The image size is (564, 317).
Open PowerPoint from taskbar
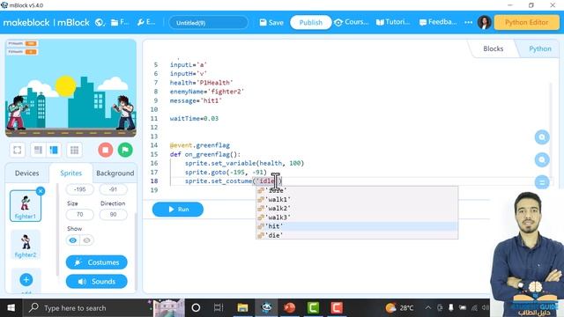(290, 308)
